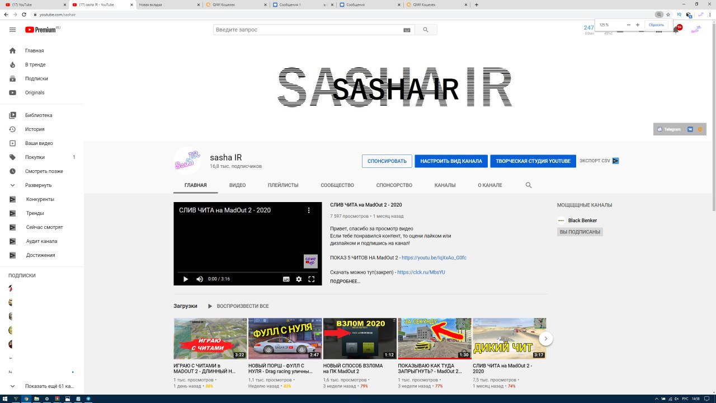
Task: Open ТВОРЧЕСКАЯ СТУДИЯ YOUTUBE
Action: point(533,161)
